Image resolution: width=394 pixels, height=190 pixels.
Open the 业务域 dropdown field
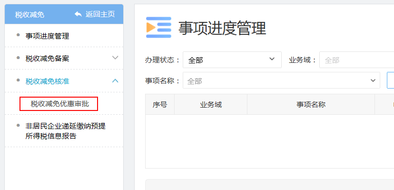356,60
